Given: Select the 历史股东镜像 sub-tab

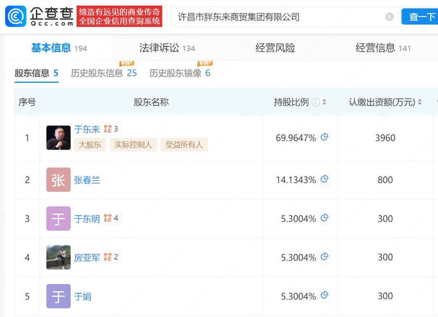Looking at the screenshot, I should pos(180,73).
